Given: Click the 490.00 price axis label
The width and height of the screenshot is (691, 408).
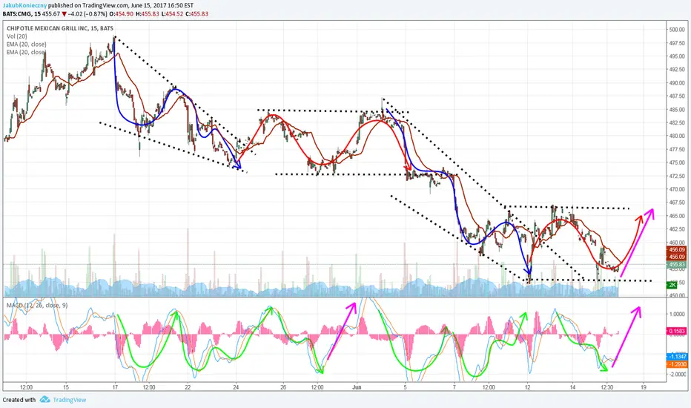Looking at the screenshot, I should coord(676,83).
